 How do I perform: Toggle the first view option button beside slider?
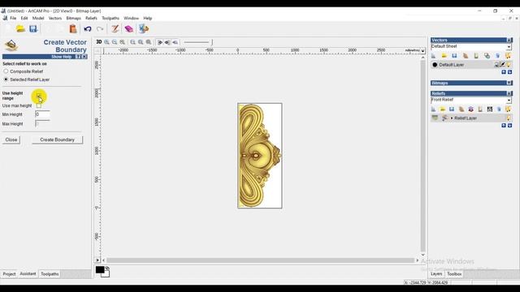pyautogui.click(x=160, y=42)
